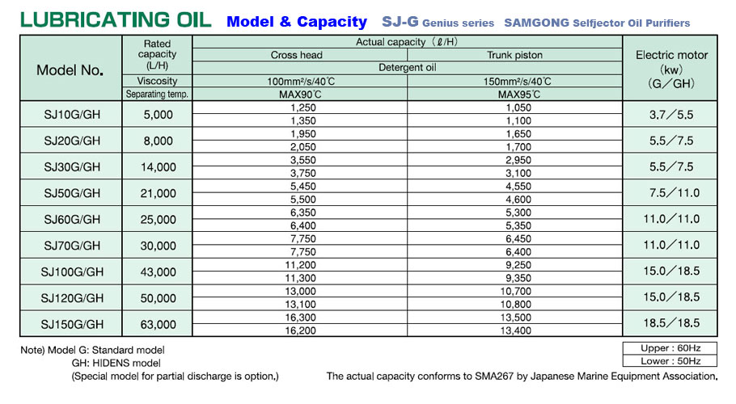
Task: Select model row SJ10G/GH
Action: pyautogui.click(x=72, y=115)
